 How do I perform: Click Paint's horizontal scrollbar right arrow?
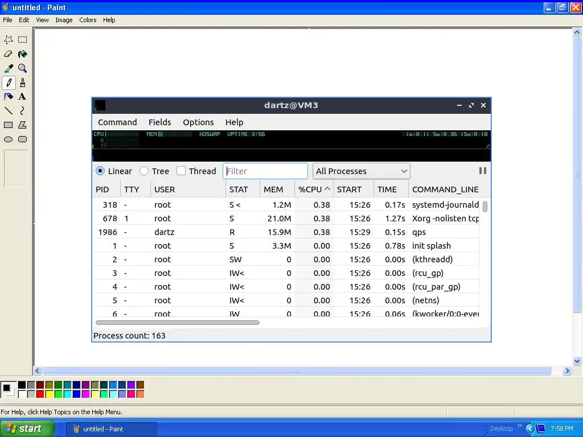coord(567,370)
